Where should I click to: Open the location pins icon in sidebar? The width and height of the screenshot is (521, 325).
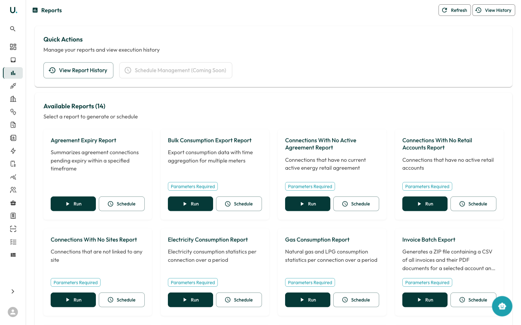point(13,112)
